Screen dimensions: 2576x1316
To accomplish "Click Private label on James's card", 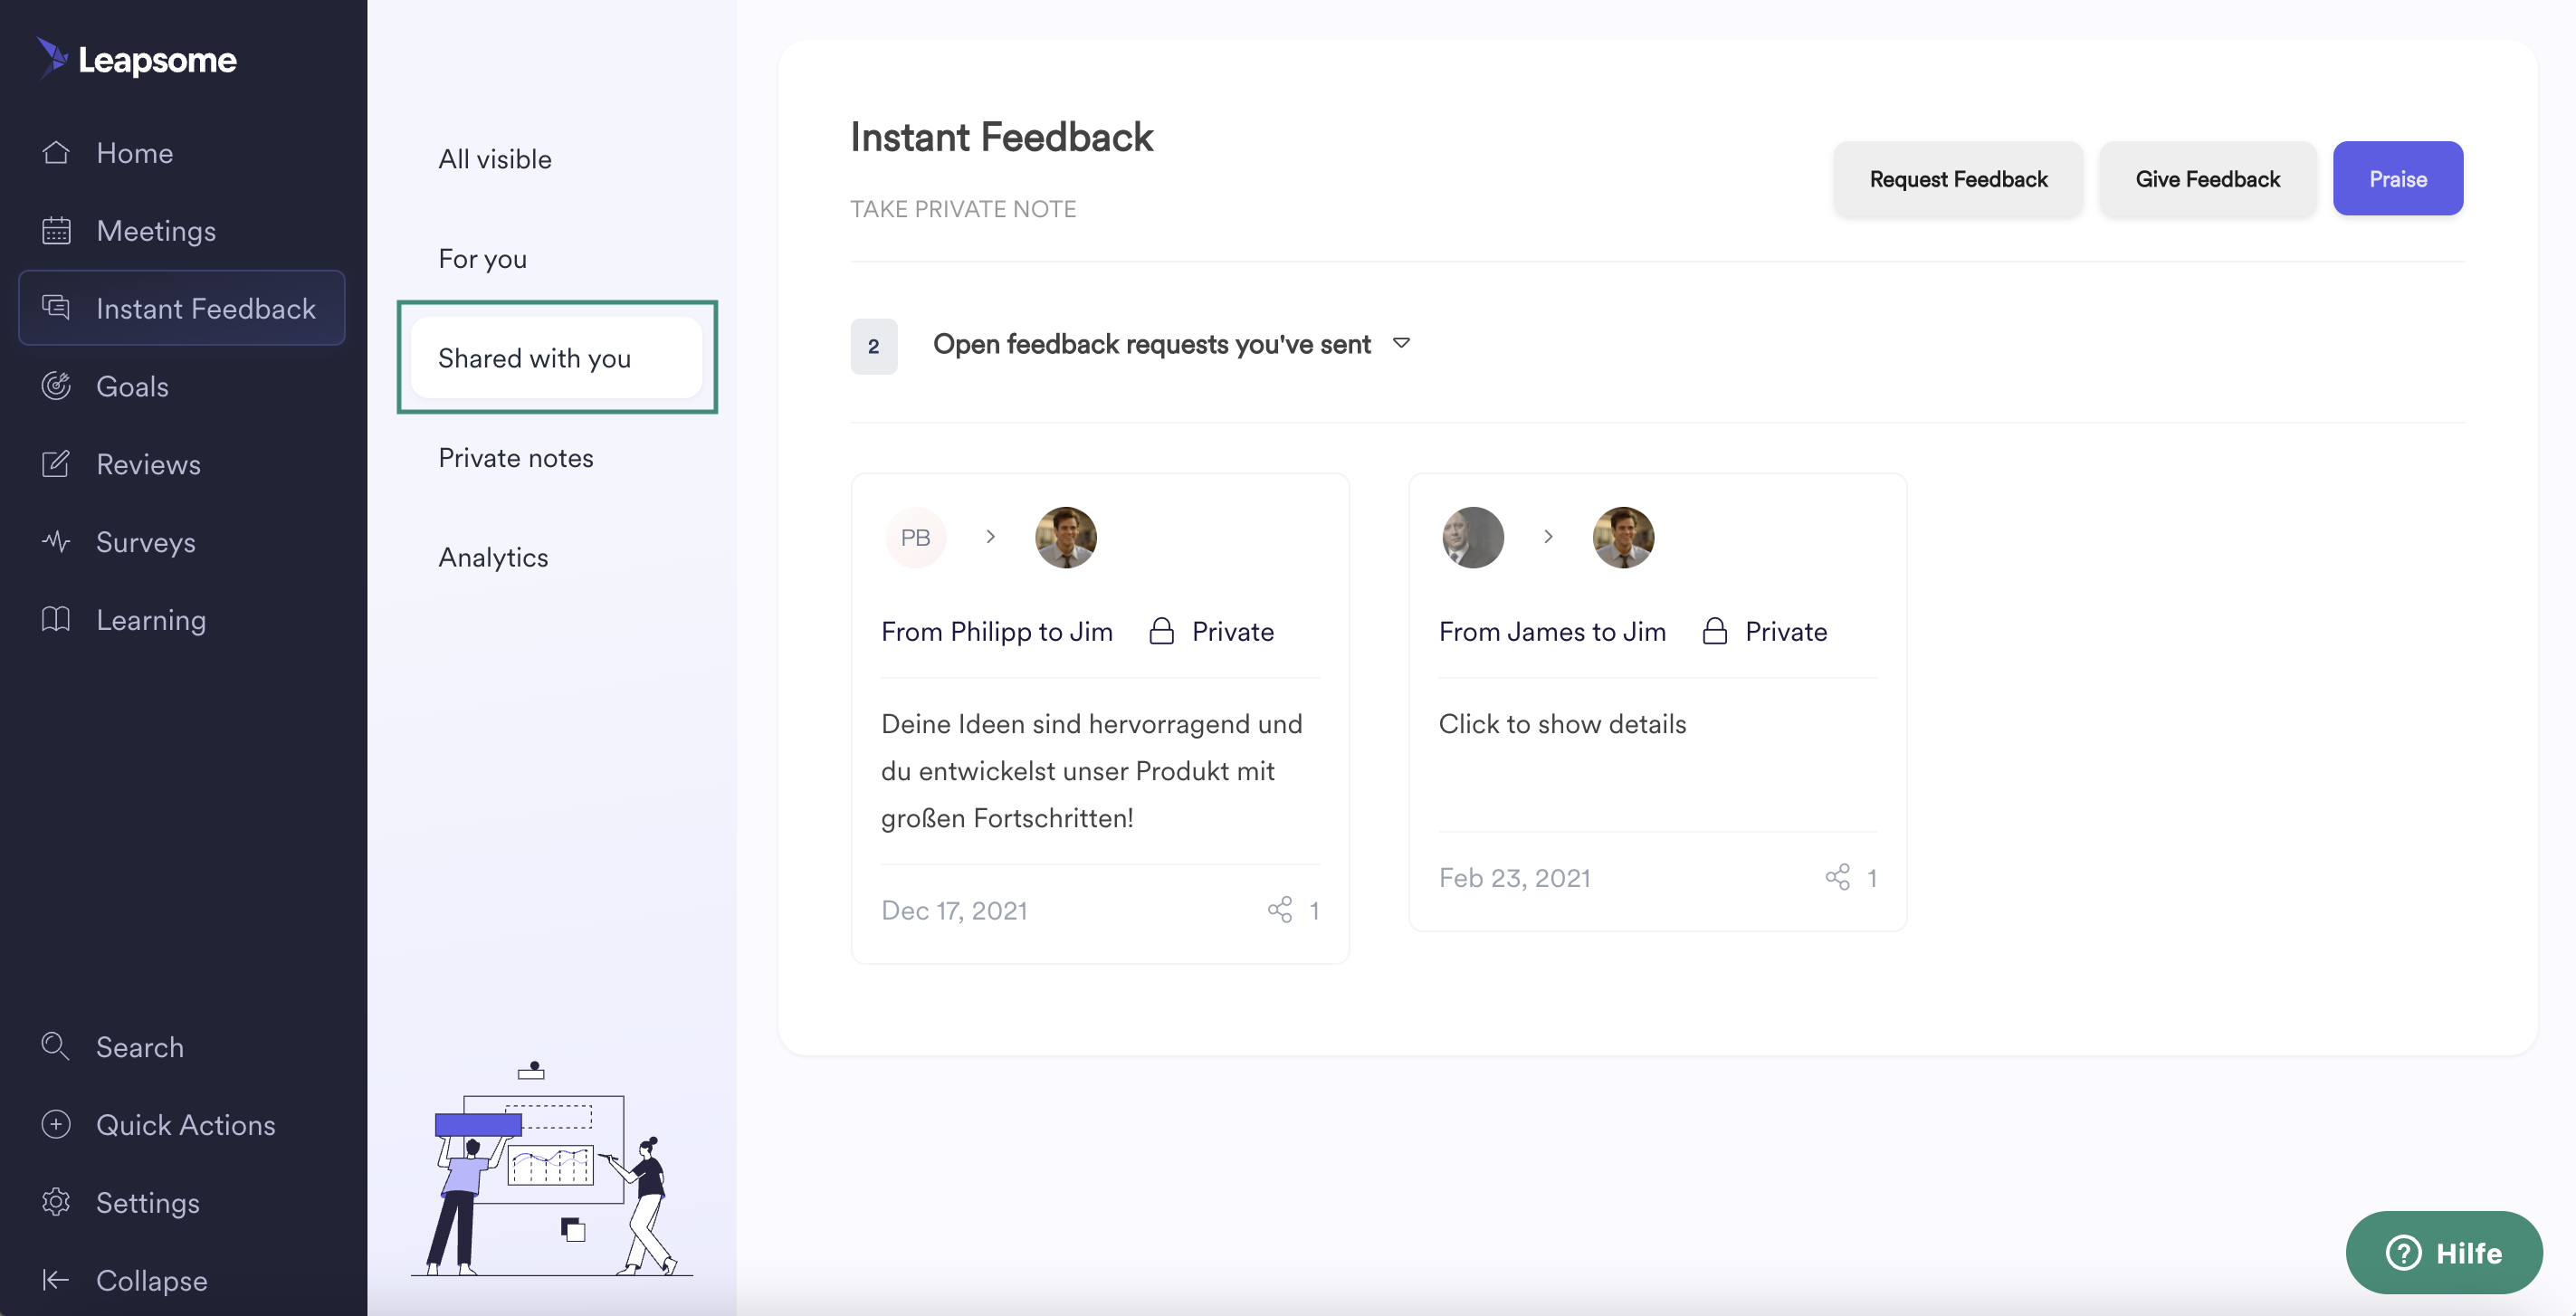I will click(1786, 631).
